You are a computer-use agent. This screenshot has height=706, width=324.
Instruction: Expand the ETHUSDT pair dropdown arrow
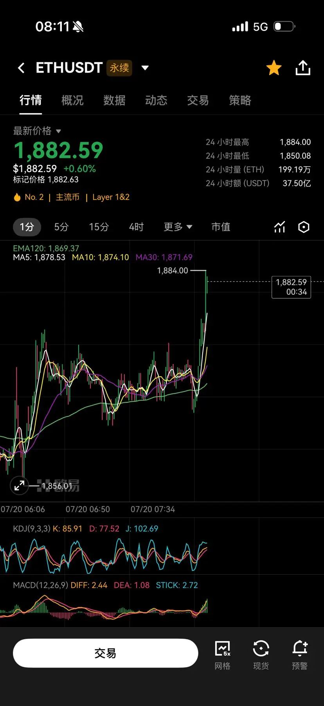point(145,68)
